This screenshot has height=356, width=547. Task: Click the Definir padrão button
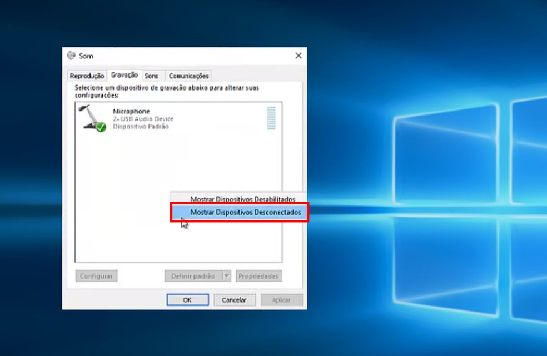pyautogui.click(x=193, y=276)
